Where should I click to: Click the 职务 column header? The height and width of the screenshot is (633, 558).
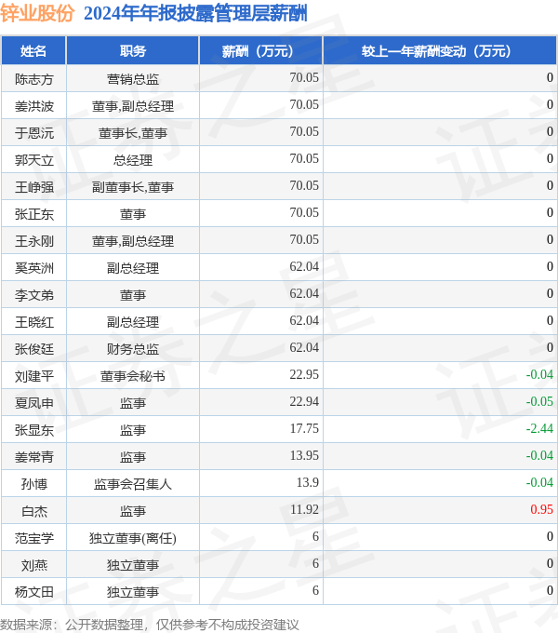[133, 51]
